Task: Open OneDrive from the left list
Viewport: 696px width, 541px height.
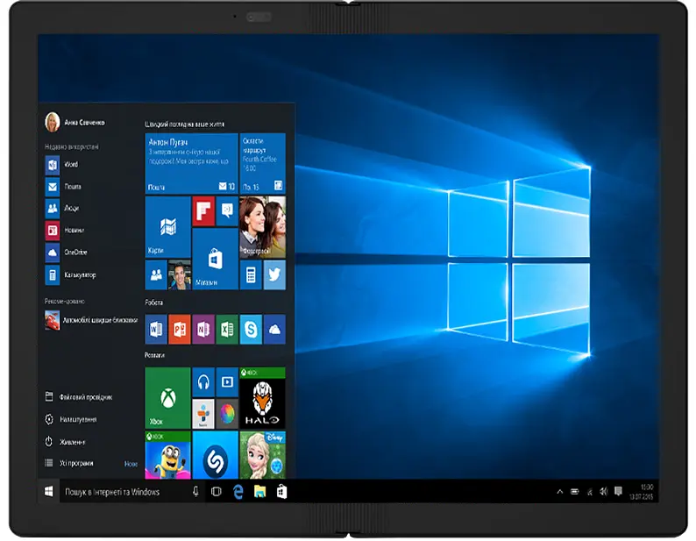Action: click(66, 253)
